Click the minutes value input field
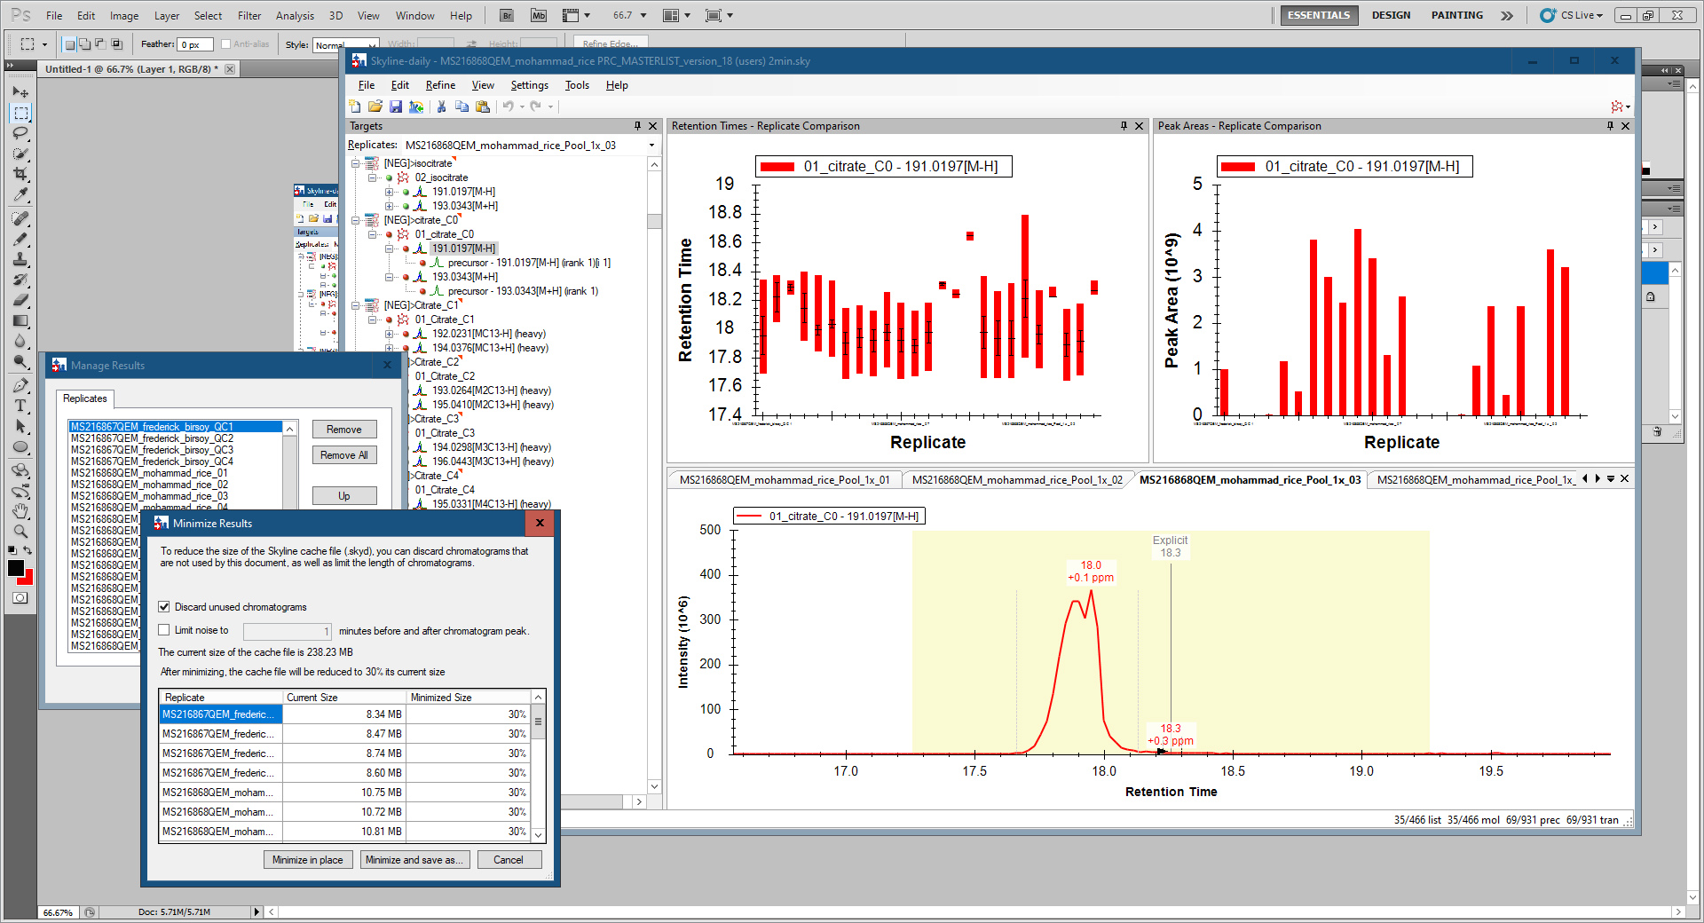Viewport: 1704px width, 923px height. (287, 631)
